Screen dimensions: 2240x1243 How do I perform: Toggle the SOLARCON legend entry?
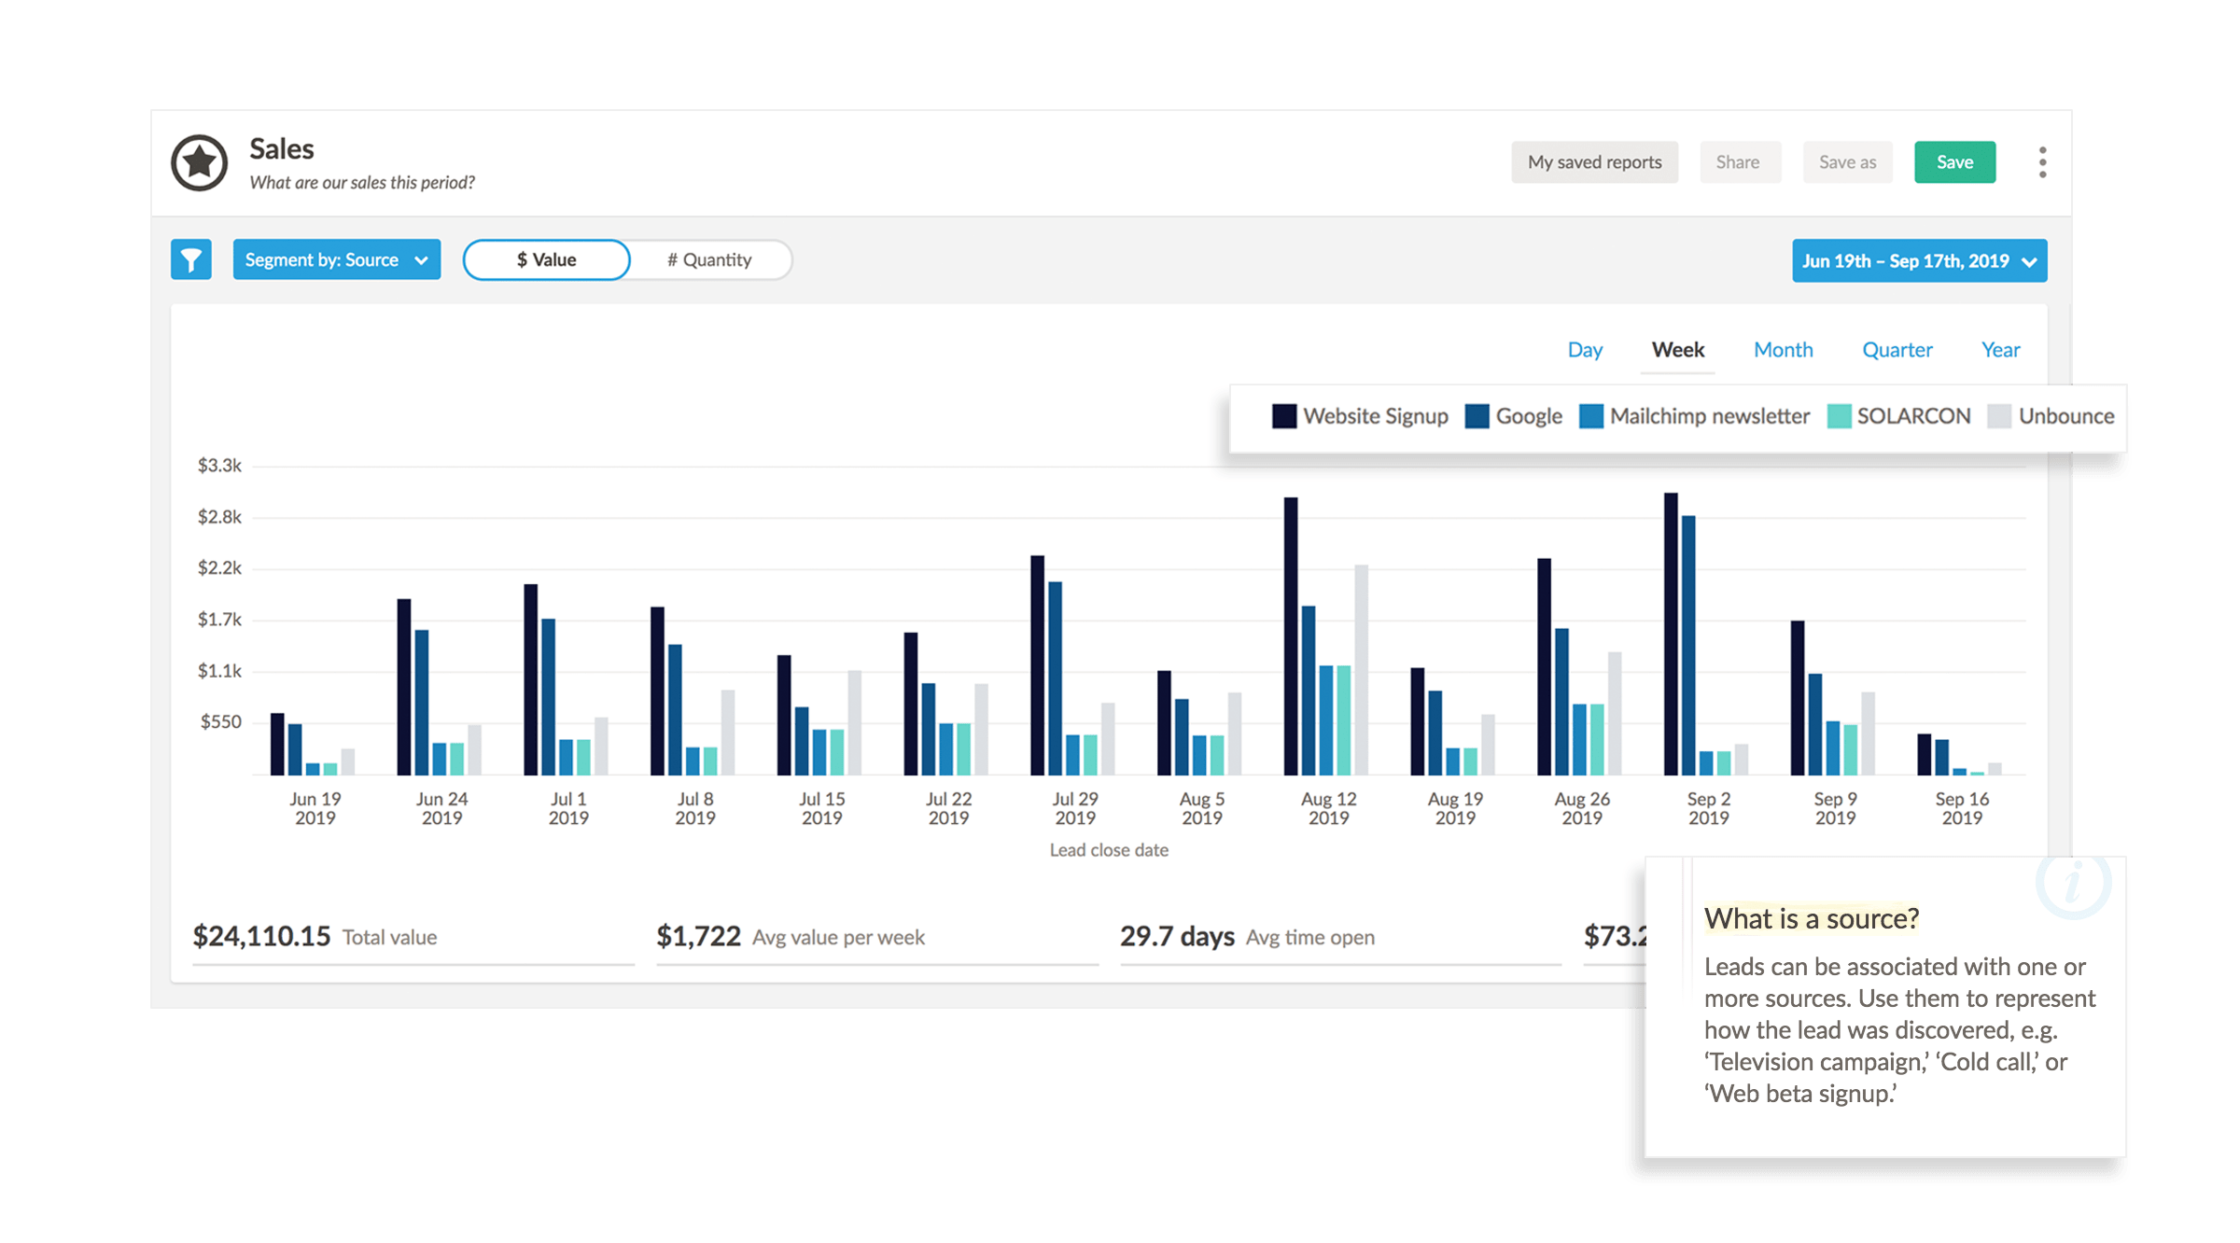(x=1898, y=416)
